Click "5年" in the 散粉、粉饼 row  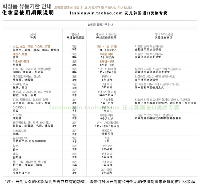[x=74, y=88]
